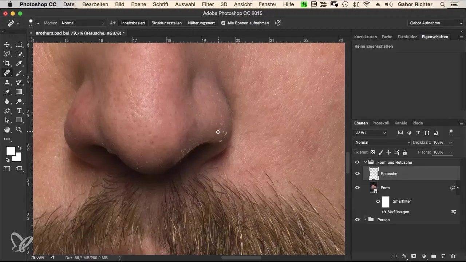Open the layer blend mode Normal dropdown
466x262 pixels.
point(382,142)
